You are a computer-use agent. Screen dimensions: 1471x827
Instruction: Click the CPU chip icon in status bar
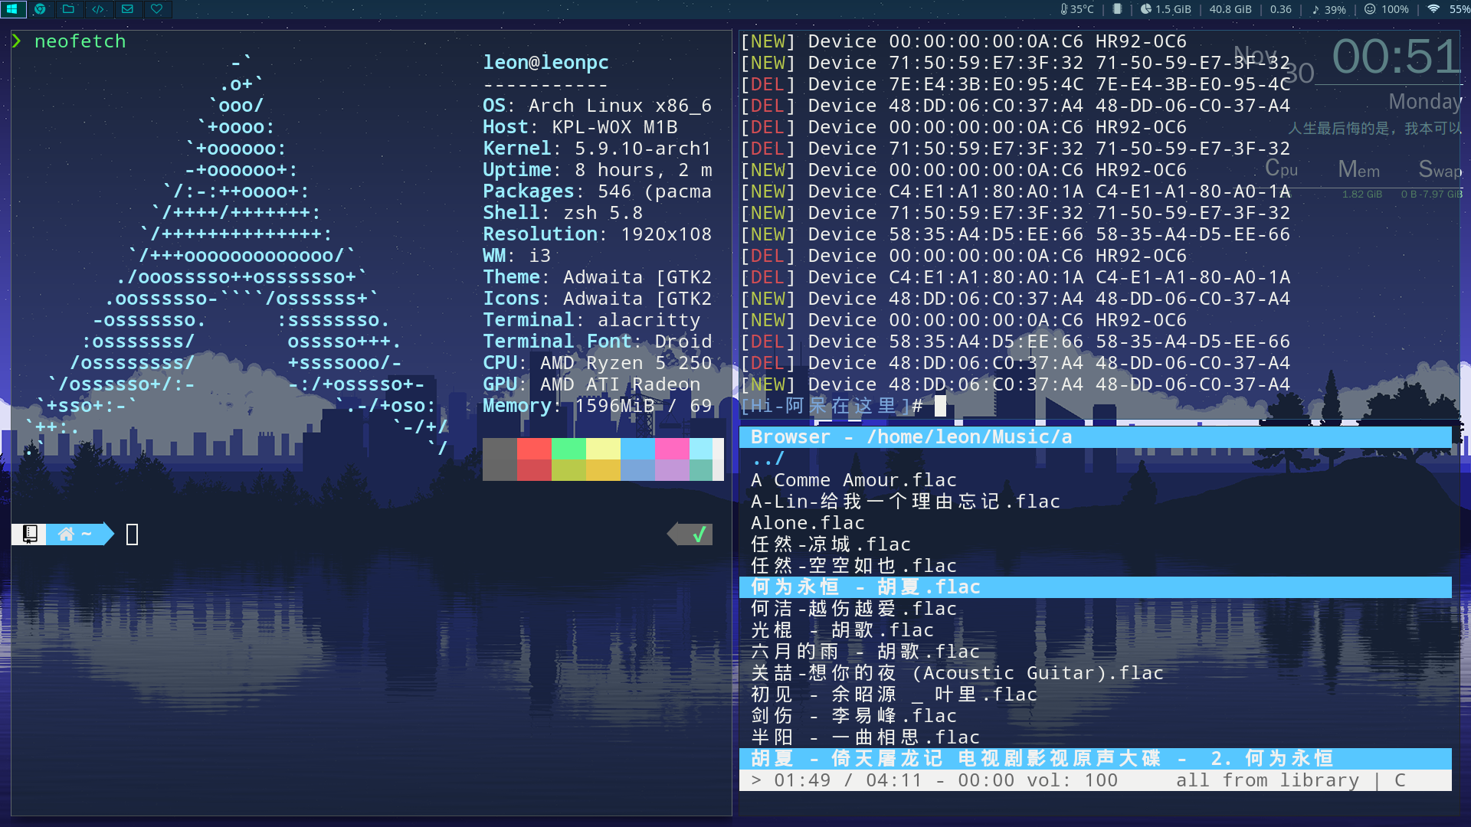coord(1118,9)
